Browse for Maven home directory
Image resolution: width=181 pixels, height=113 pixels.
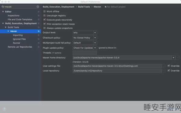click(x=178, y=58)
